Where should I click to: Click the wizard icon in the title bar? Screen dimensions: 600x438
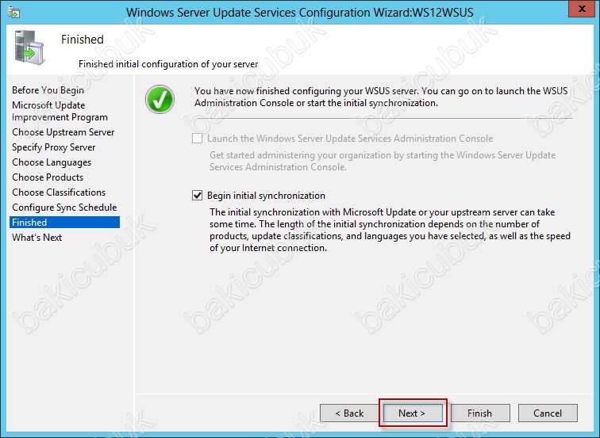(x=14, y=13)
